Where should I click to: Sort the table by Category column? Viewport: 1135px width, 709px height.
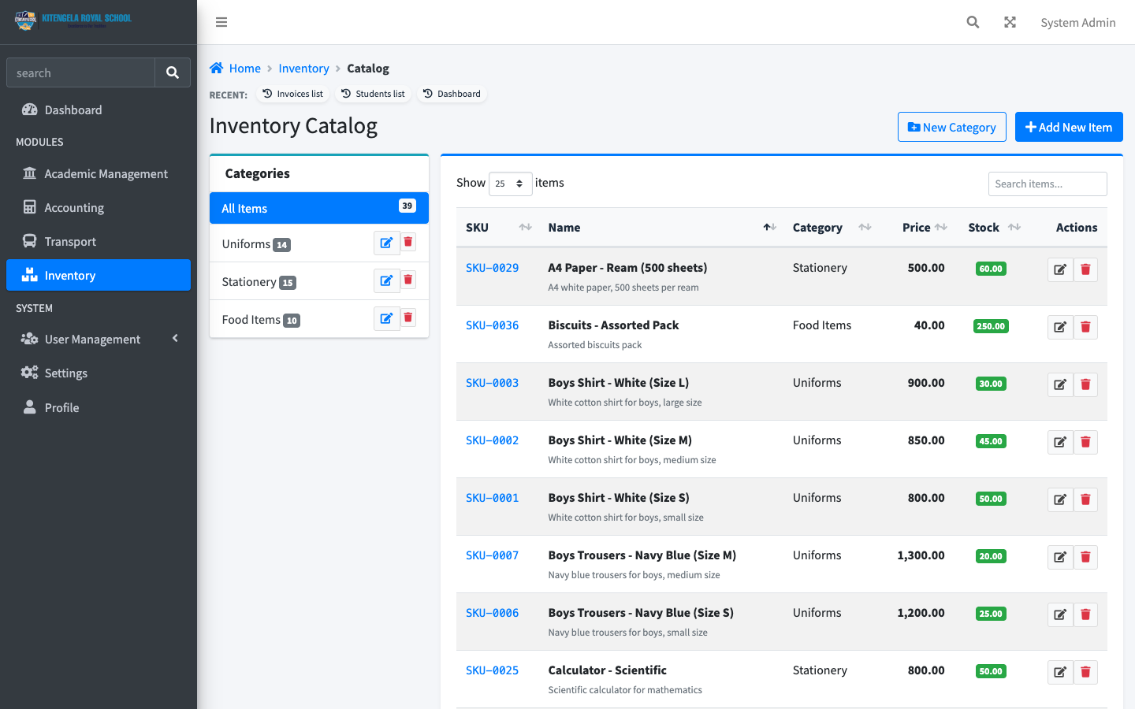click(x=832, y=227)
